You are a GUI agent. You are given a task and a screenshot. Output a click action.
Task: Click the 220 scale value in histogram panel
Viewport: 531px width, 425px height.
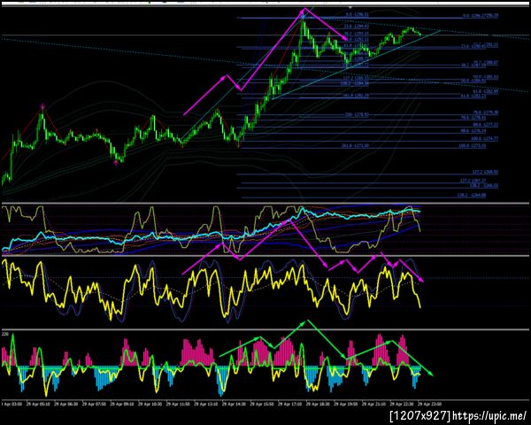point(5,334)
